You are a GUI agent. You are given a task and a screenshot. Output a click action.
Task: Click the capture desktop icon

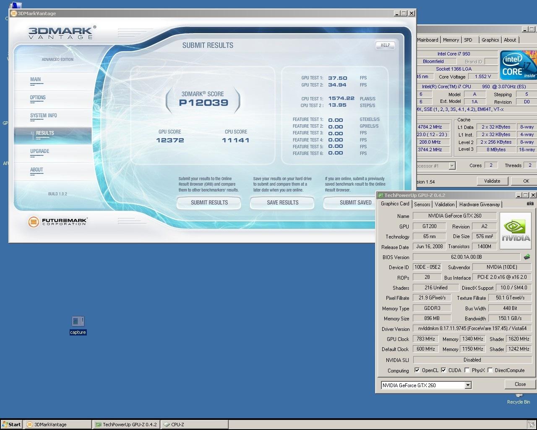(x=78, y=325)
